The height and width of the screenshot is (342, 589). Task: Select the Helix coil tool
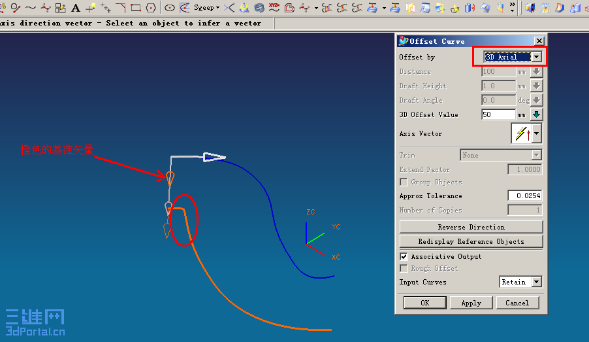pyautogui.click(x=259, y=8)
